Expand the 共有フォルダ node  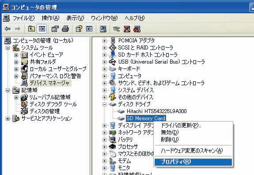coord(16,62)
